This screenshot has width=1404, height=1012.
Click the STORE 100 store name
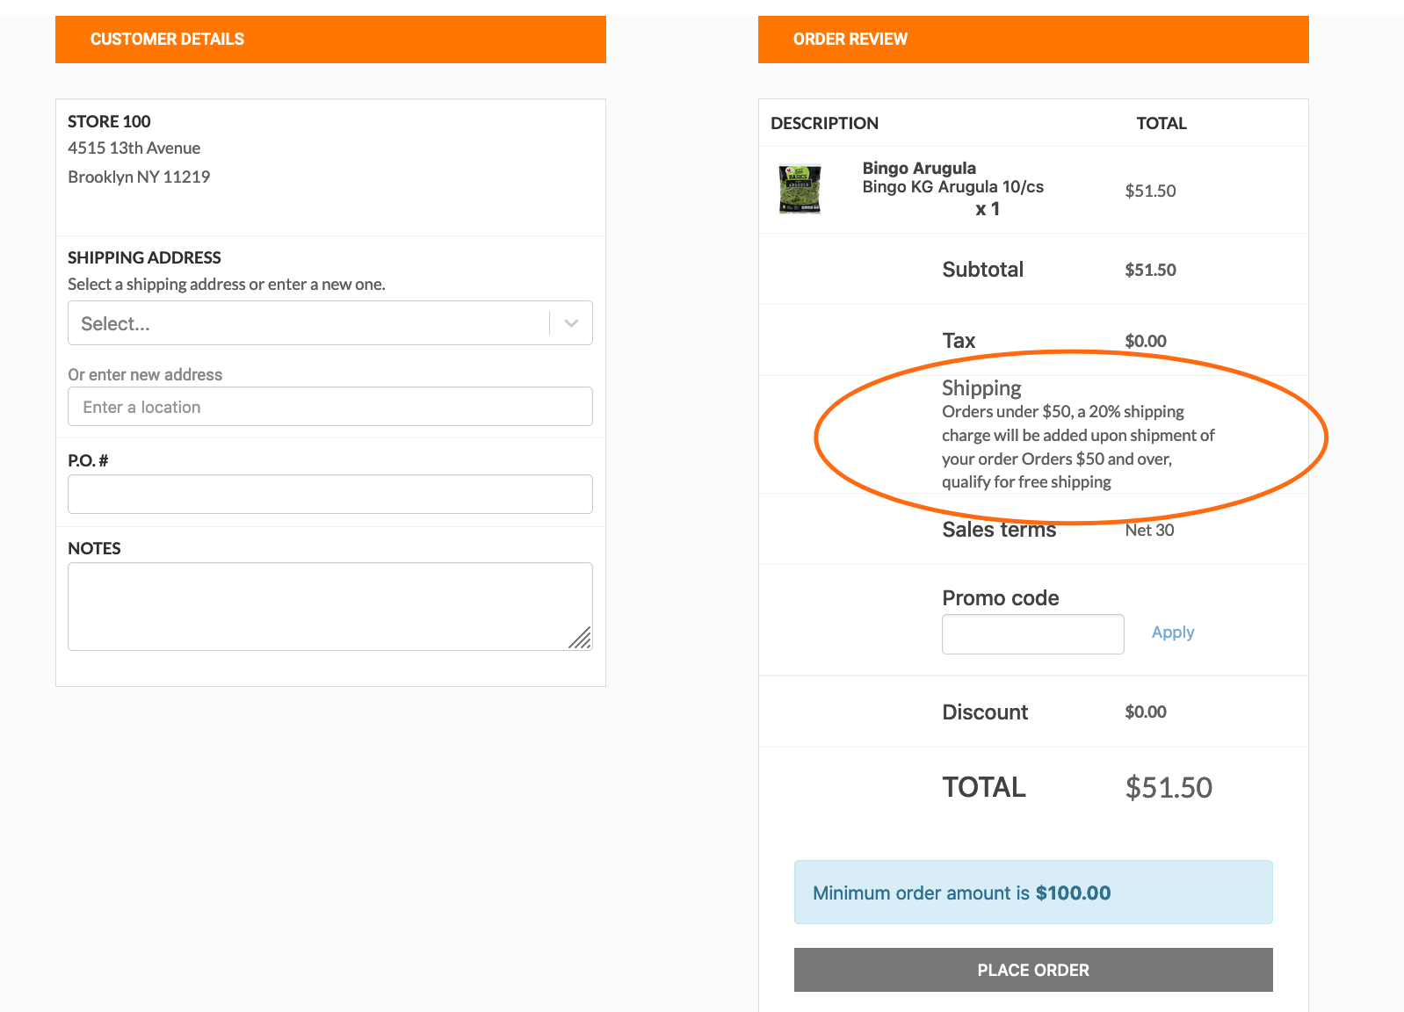[x=109, y=121]
